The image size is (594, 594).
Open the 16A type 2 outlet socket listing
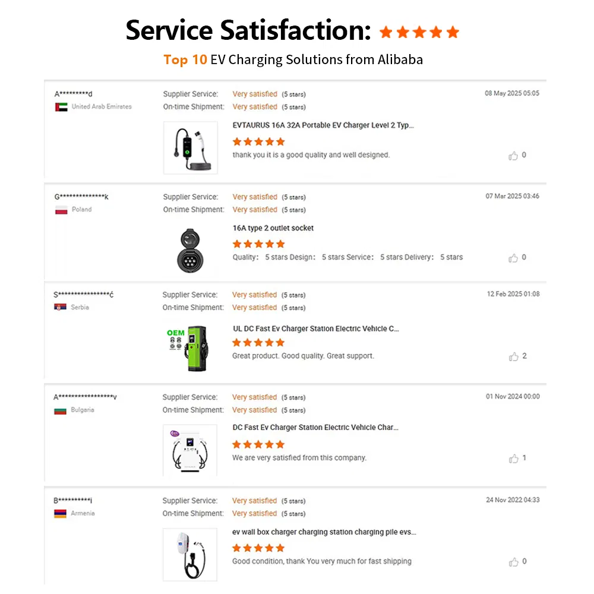click(x=273, y=228)
